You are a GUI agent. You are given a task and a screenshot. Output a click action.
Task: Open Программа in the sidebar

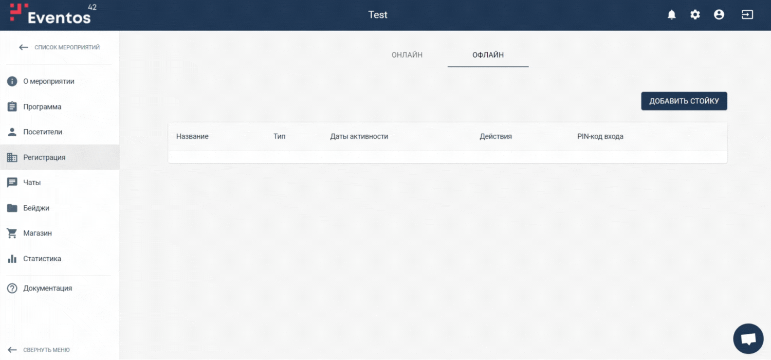(42, 107)
